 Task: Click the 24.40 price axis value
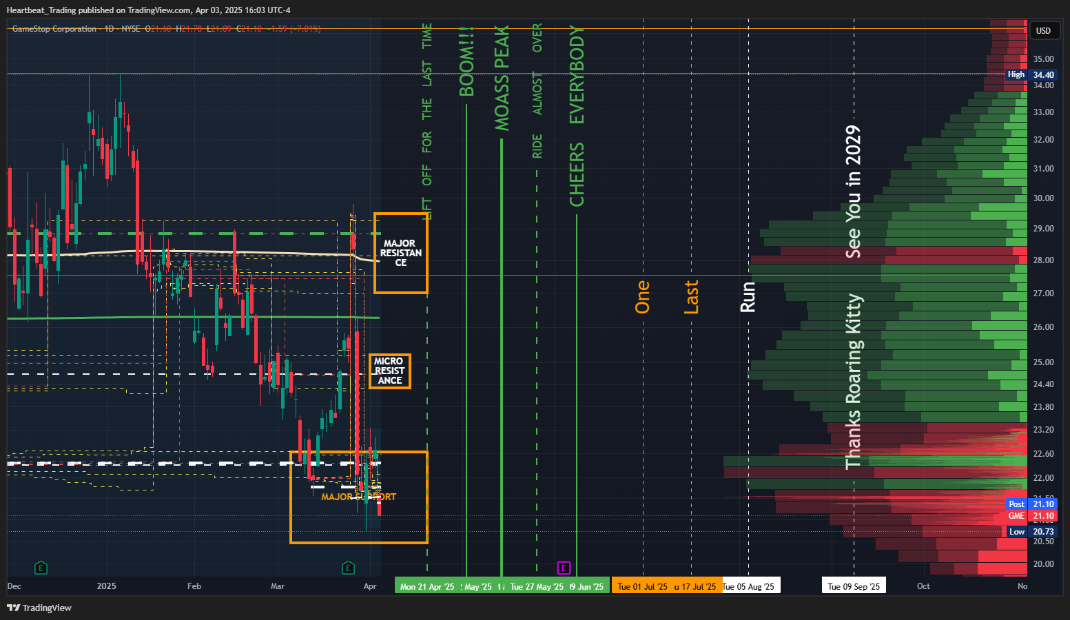point(1043,384)
